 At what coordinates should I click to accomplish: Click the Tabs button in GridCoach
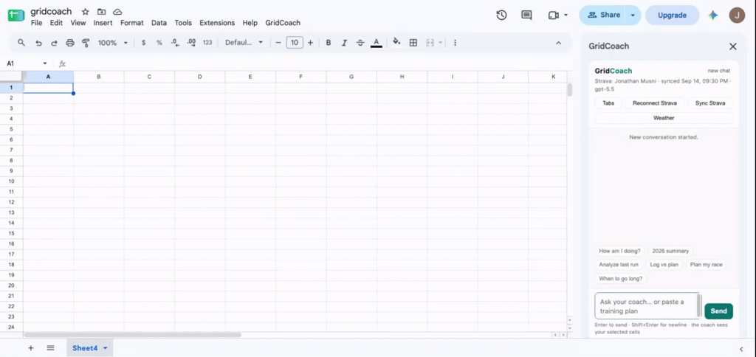click(x=608, y=103)
